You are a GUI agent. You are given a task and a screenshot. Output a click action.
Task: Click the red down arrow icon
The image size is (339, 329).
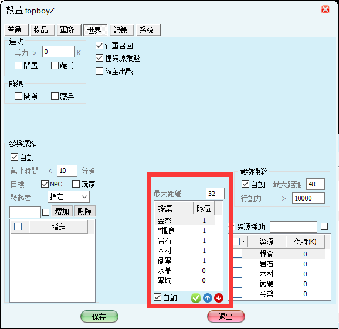(219, 298)
